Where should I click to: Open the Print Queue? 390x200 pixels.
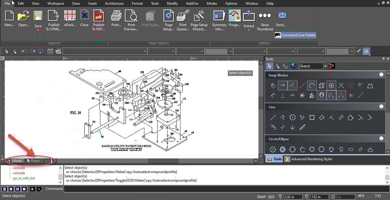pyautogui.click(x=183, y=16)
